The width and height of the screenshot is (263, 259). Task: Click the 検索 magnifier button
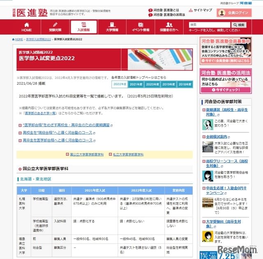pyautogui.click(x=239, y=25)
